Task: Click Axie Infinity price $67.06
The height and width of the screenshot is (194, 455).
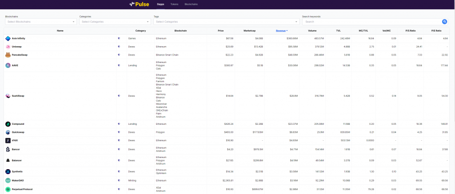Action: coord(229,38)
